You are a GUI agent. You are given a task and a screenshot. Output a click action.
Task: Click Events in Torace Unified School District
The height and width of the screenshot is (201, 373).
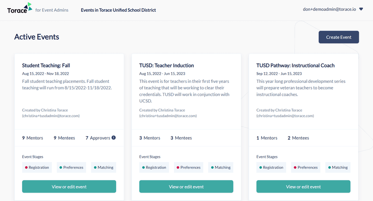(x=118, y=10)
